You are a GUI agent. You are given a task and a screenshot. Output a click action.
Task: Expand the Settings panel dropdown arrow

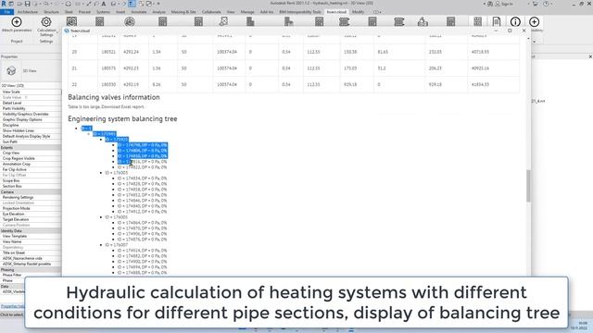click(x=57, y=32)
